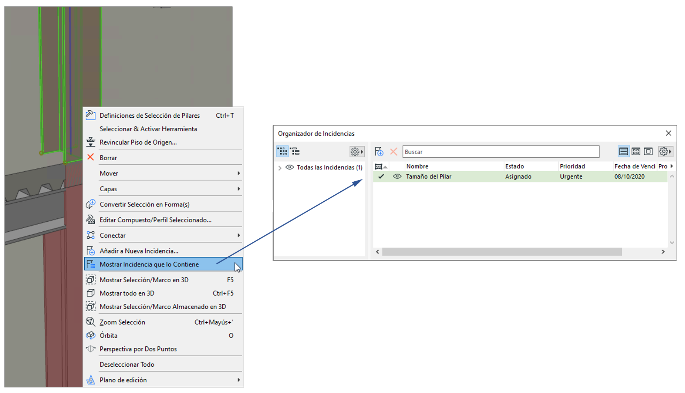This screenshot has height=393, width=685.
Task: Switch issue tree to flat list view
Action: [283, 151]
